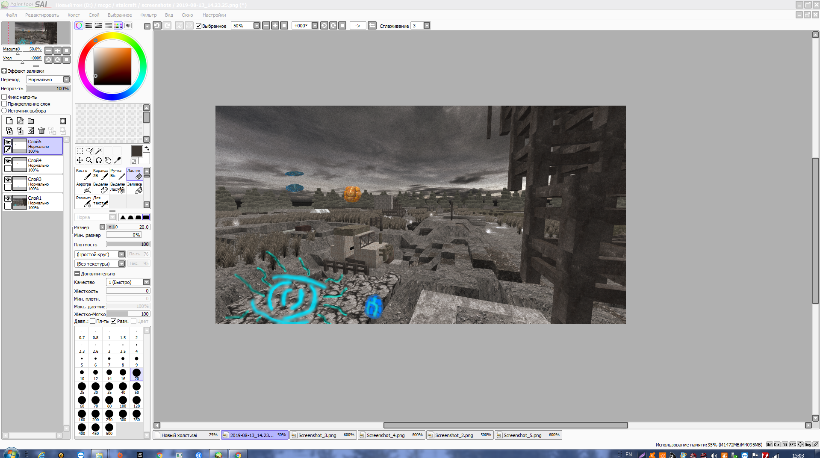Open the Слой menu

point(94,15)
